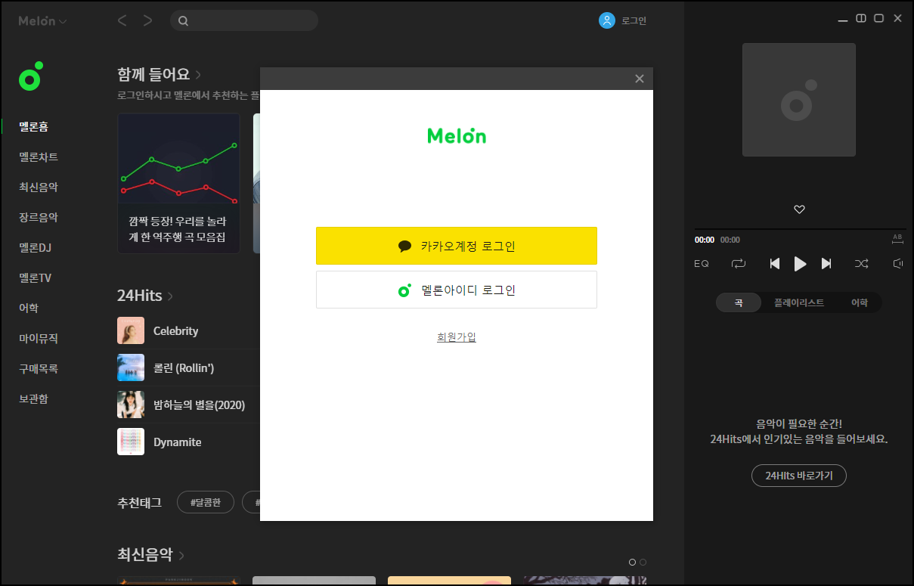The width and height of the screenshot is (914, 586).
Task: Open the 회원가입 sign-up link
Action: 457,337
